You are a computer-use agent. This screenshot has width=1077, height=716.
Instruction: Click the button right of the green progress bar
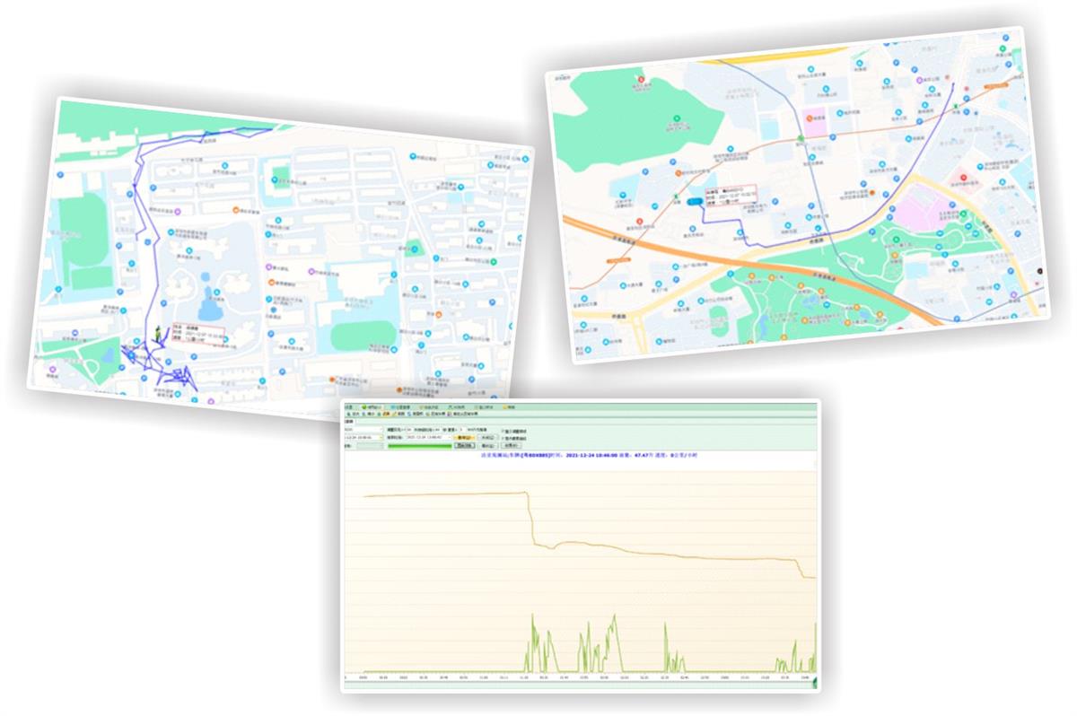[x=465, y=445]
